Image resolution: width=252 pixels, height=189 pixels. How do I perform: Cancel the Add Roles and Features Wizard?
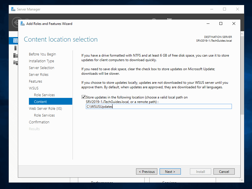coord(224,171)
